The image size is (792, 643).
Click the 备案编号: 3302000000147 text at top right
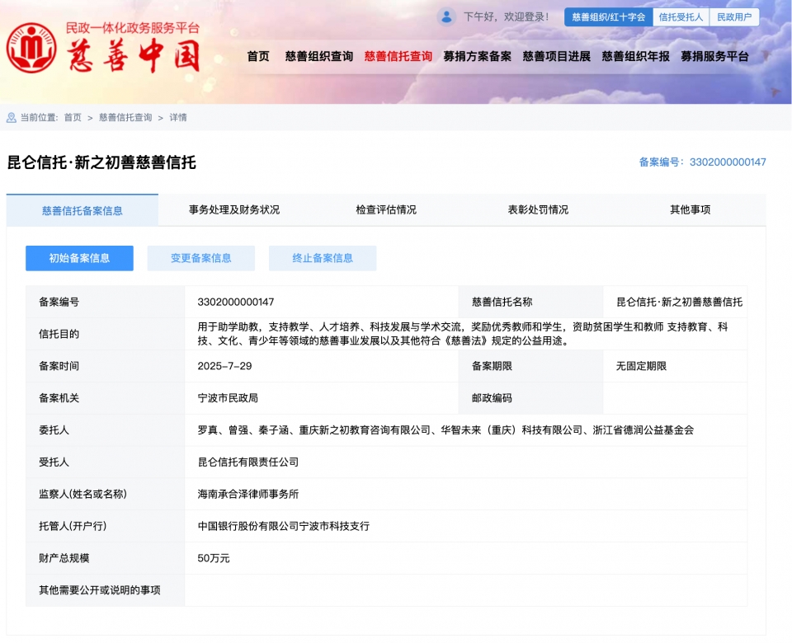(702, 162)
